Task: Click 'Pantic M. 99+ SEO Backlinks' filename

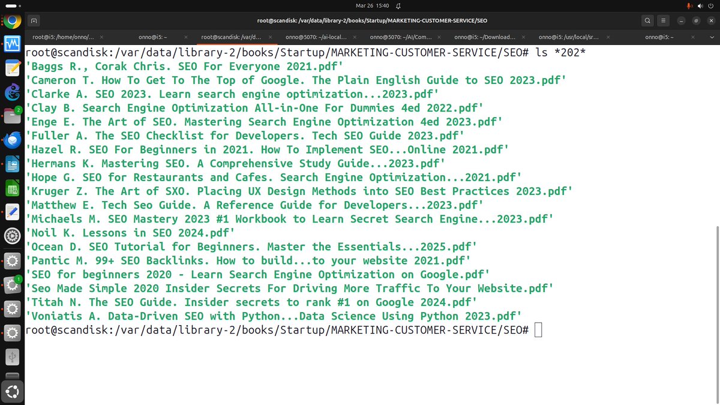Action: [x=248, y=260]
